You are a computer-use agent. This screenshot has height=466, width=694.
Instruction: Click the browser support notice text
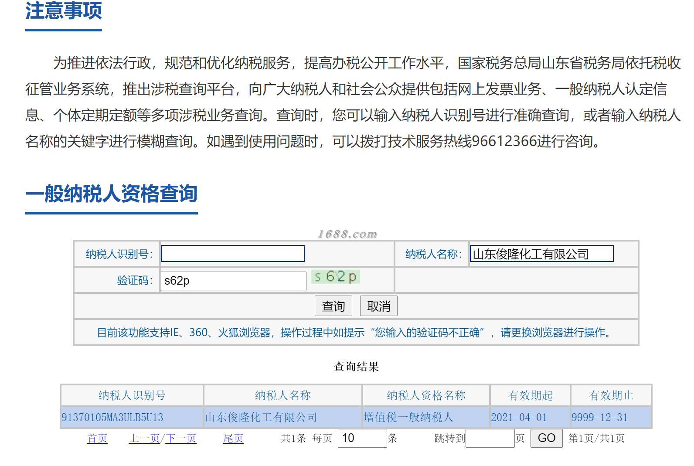pos(356,333)
